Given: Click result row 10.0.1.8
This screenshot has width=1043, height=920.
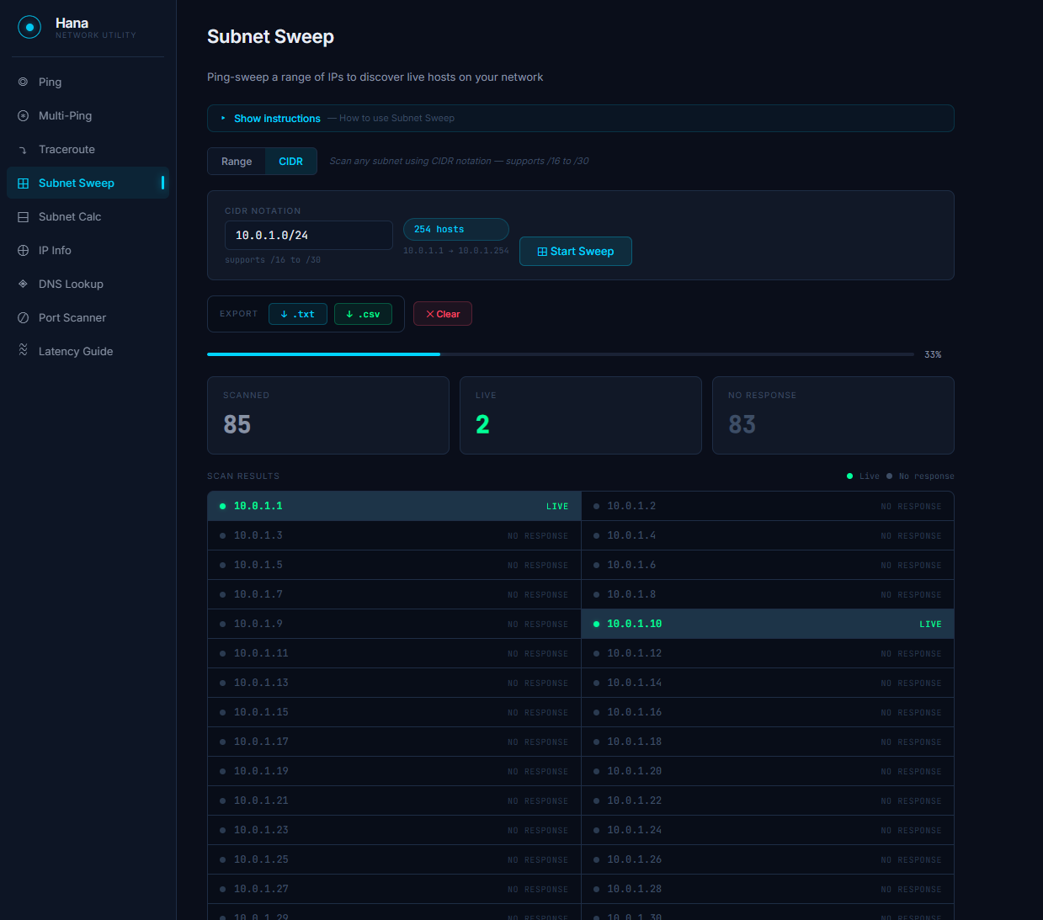Looking at the screenshot, I should coord(768,594).
